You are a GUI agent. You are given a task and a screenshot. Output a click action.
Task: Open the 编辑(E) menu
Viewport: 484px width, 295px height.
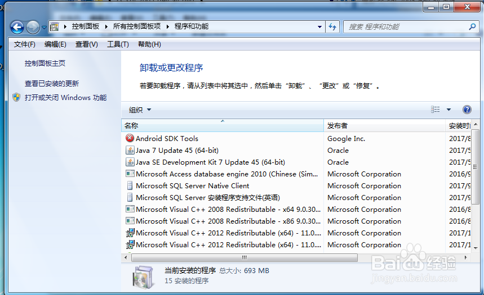[55, 44]
